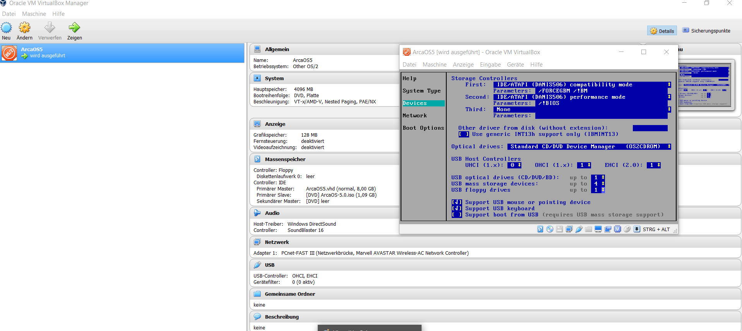Click the CPU virtualization chip icon in status bar
The image size is (742, 331).
[x=617, y=229]
